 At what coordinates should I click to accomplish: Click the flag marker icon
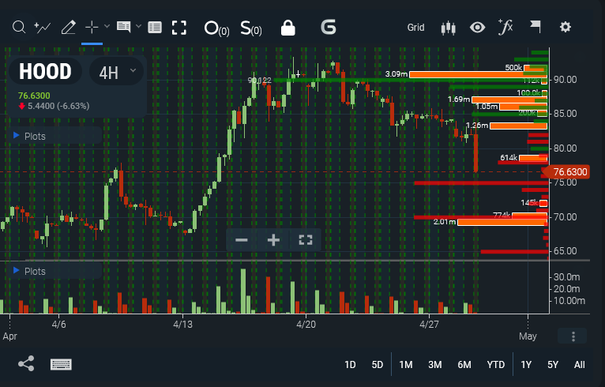tap(535, 27)
